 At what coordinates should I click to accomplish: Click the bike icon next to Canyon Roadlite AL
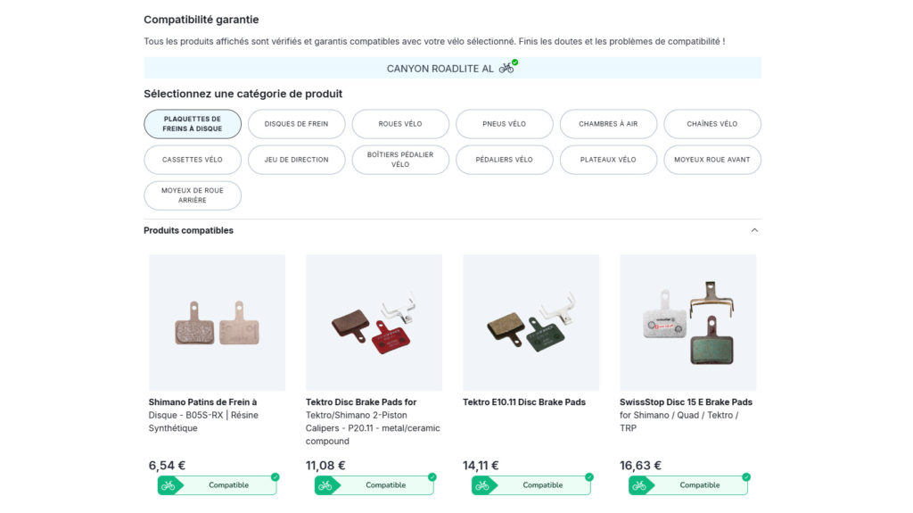(x=506, y=68)
